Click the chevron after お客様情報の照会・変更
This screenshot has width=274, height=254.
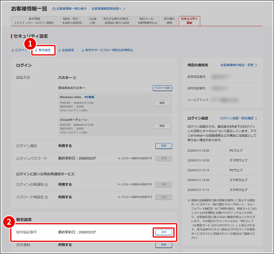click(256, 65)
